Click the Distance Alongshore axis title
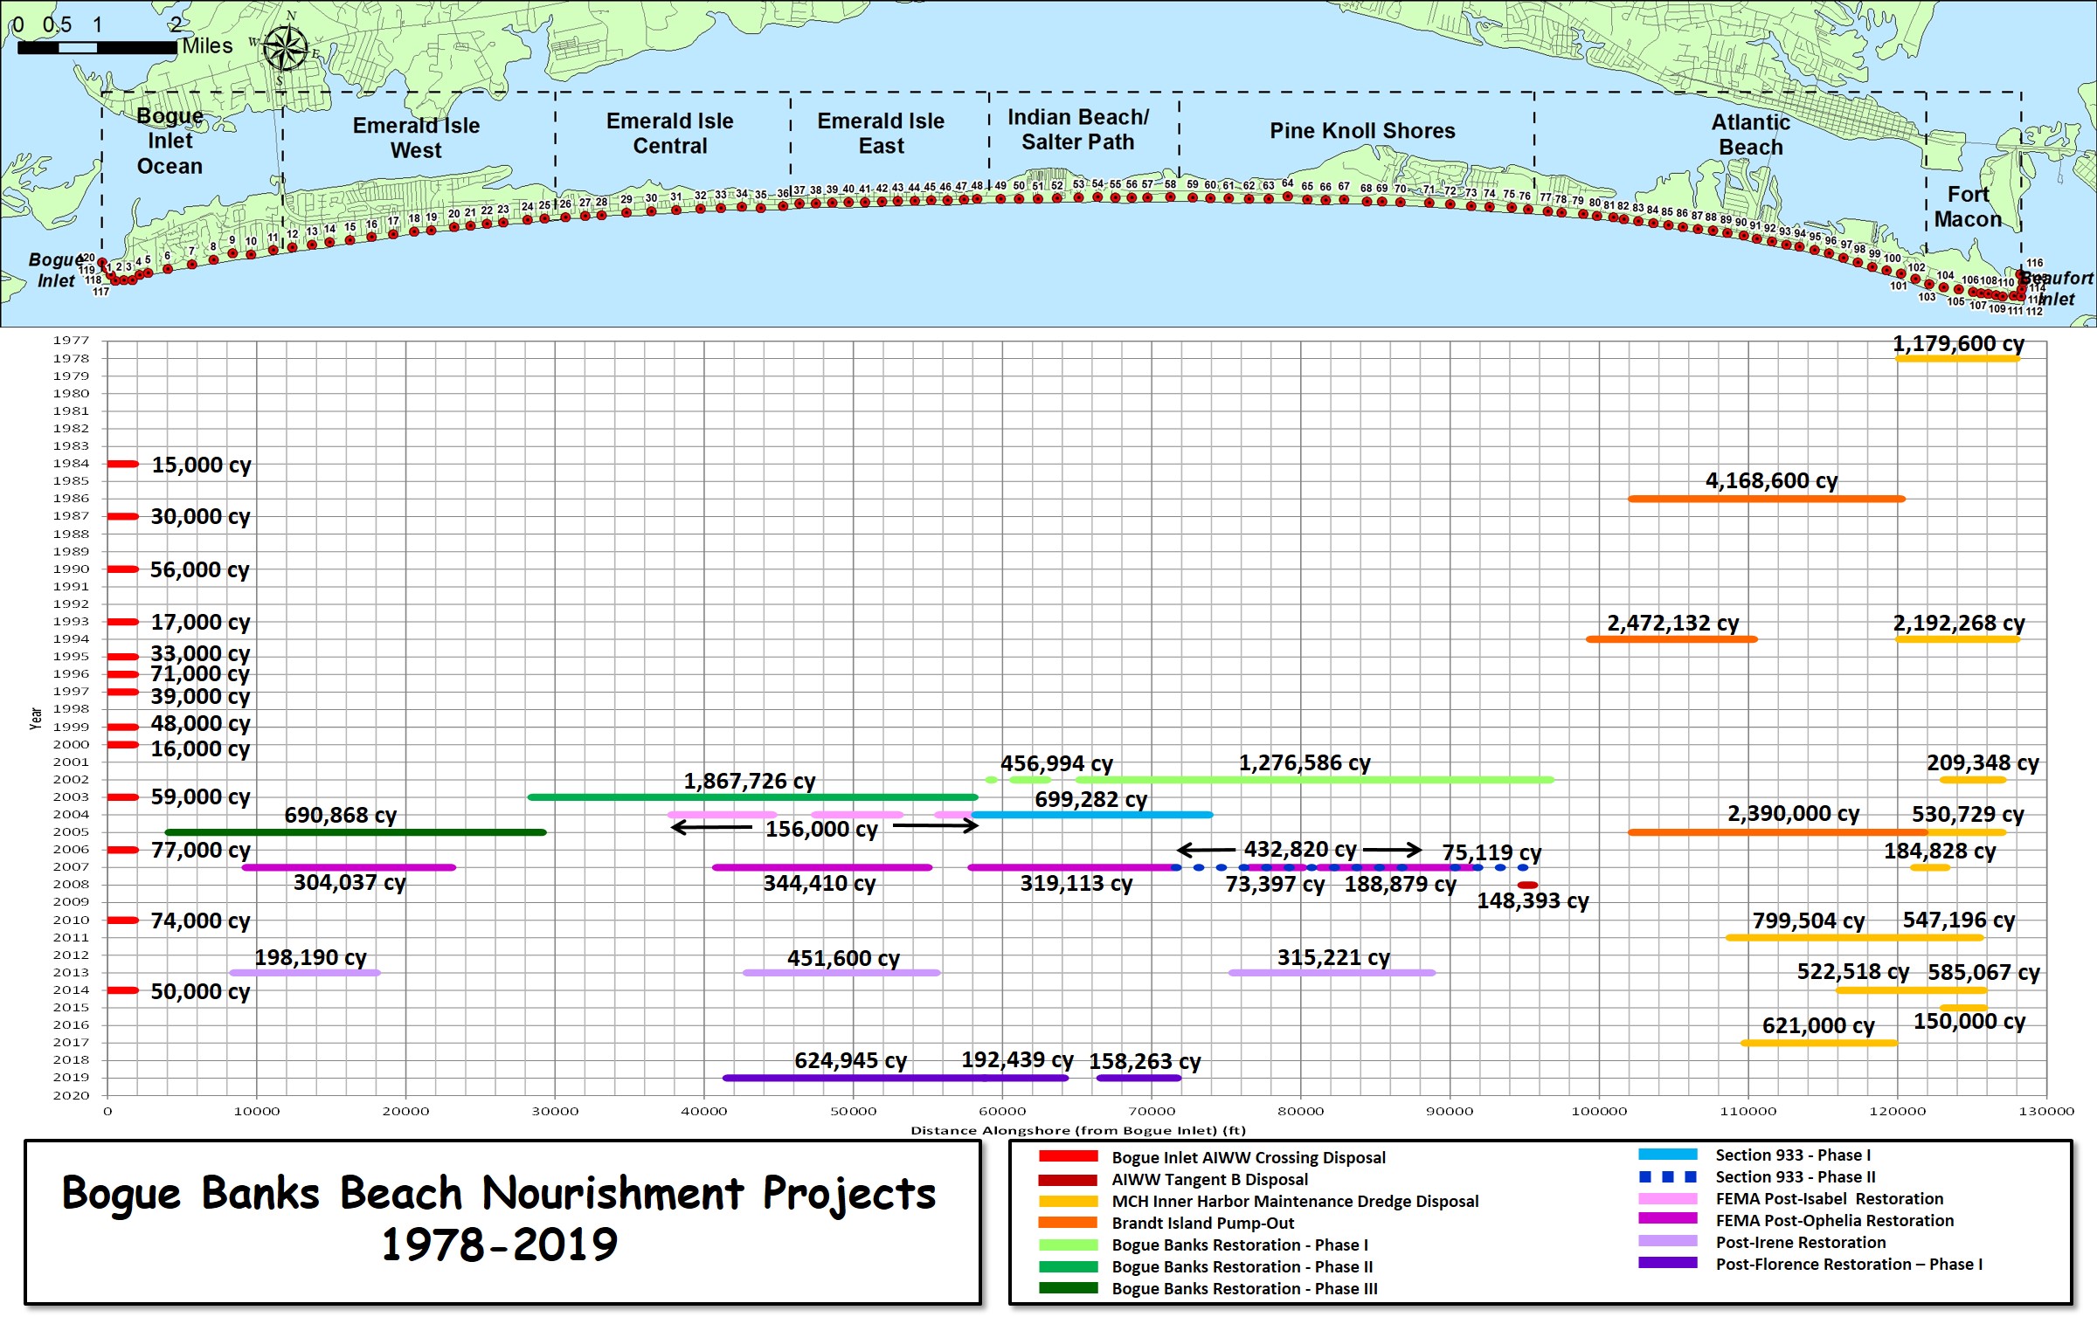This screenshot has height=1317, width=2097. (1077, 1130)
